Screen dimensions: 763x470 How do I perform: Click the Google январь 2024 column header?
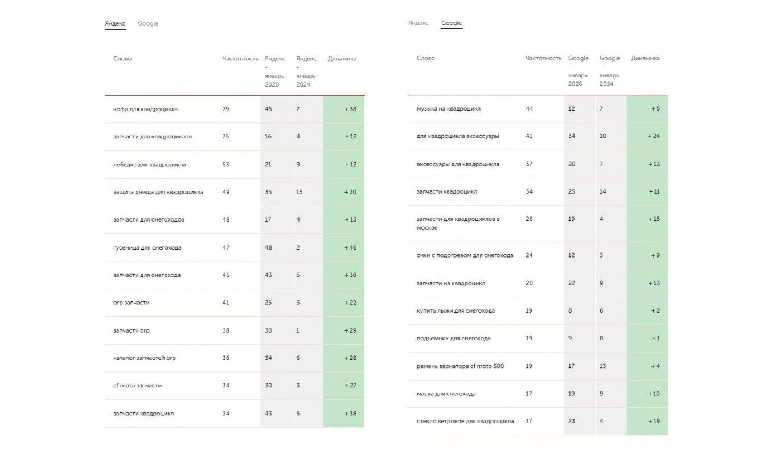(609, 71)
